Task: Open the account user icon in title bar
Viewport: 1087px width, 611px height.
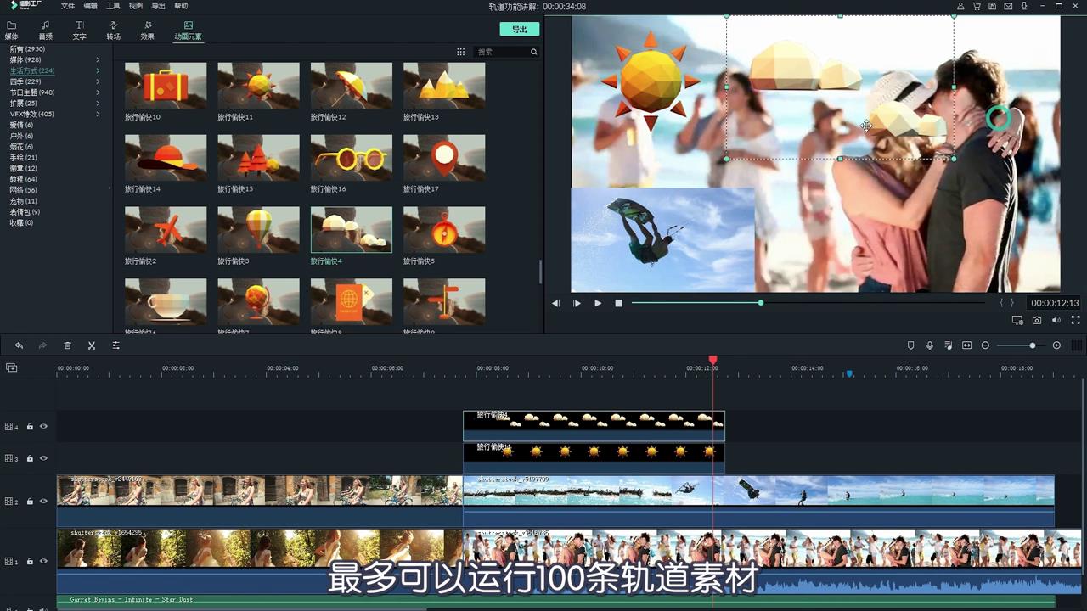Action: point(960,6)
